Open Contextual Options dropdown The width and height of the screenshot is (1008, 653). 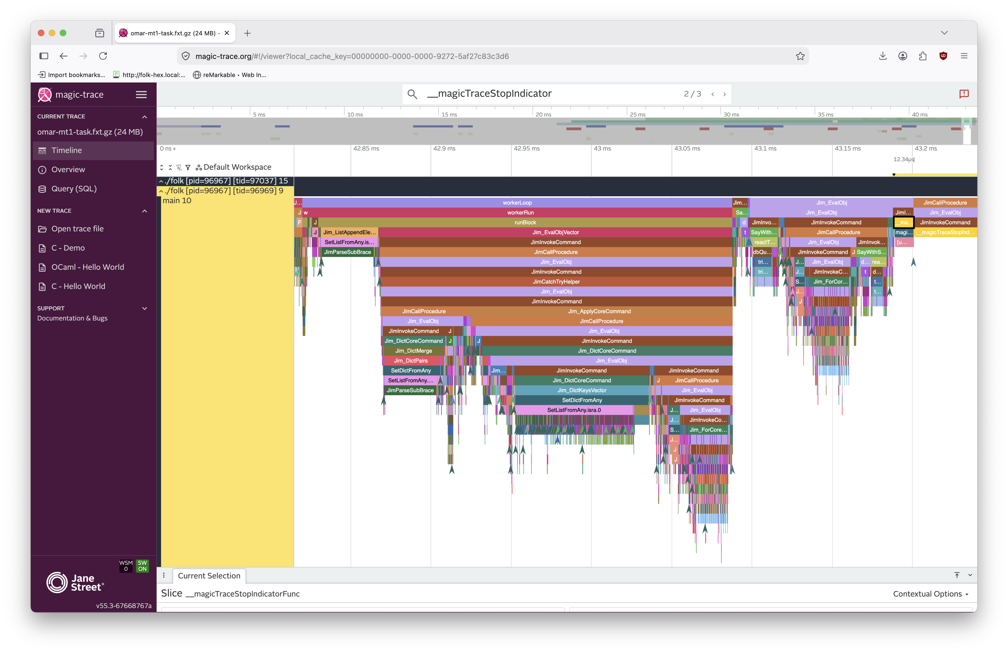pos(931,594)
